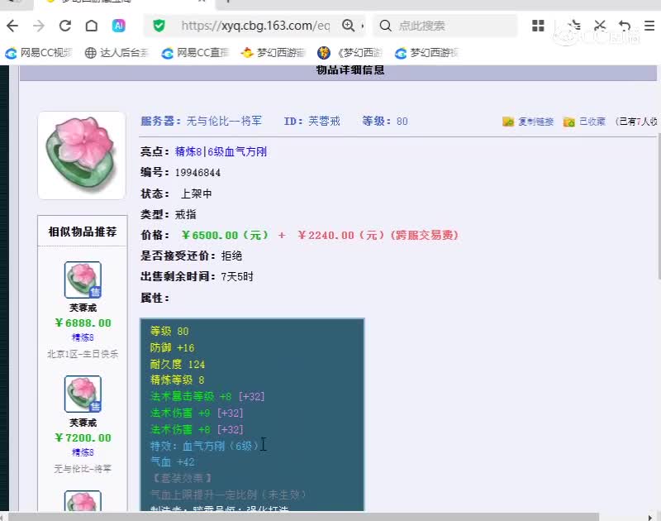Click the highlight link 精炼8|6级血气方刚
The image size is (661, 521).
tap(221, 152)
